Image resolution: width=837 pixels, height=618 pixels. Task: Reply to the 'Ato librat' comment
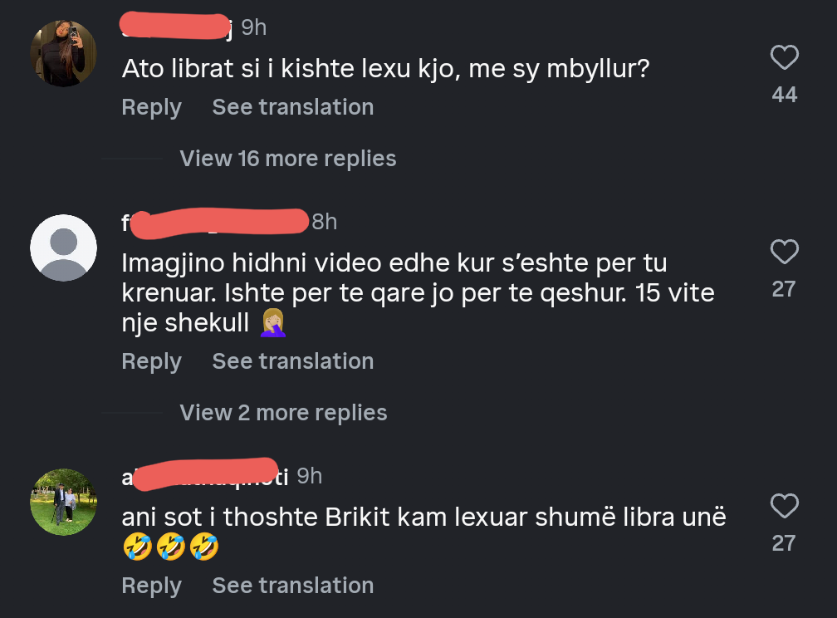151,107
